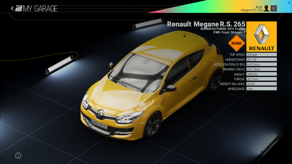Go back using the left arrow

tap(12, 8)
